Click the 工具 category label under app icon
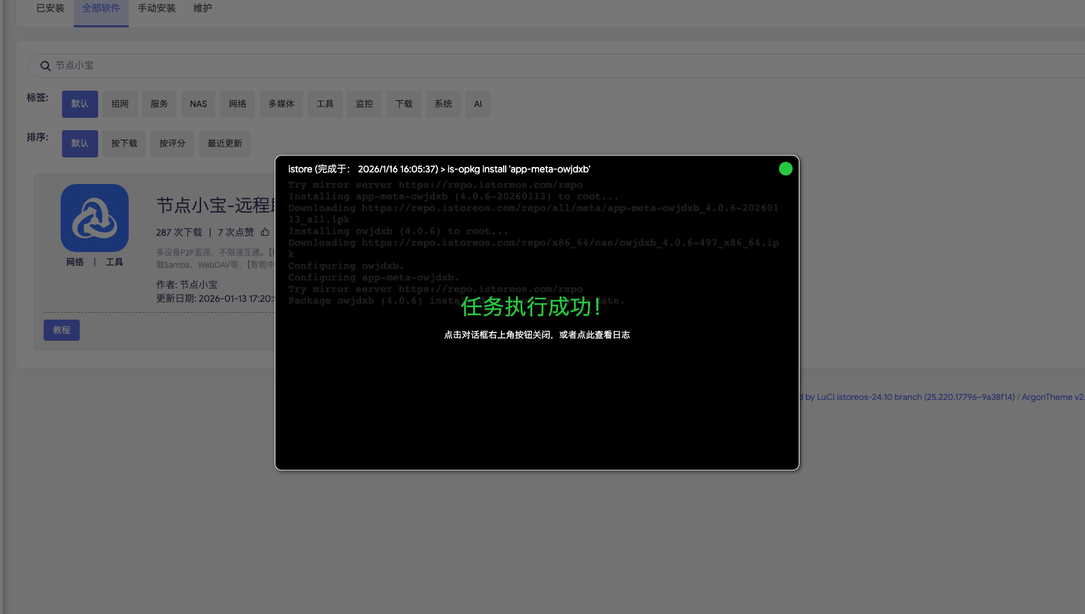This screenshot has height=614, width=1085. pos(114,262)
